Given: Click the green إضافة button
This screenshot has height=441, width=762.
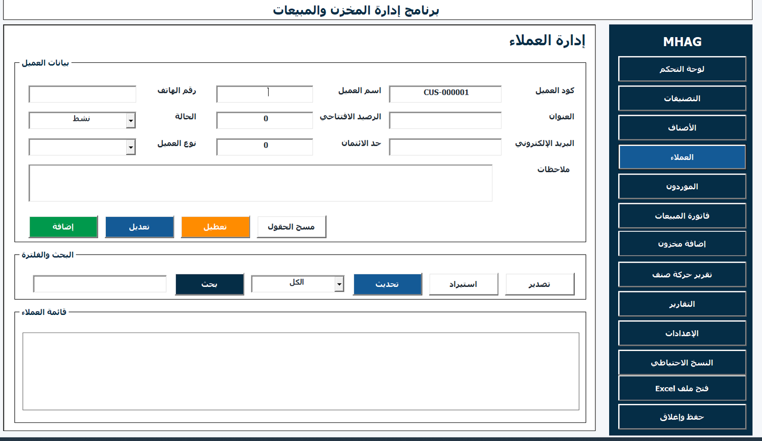Looking at the screenshot, I should point(63,227).
